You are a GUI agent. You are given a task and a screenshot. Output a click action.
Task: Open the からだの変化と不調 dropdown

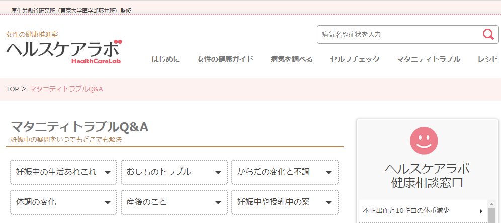[285, 172]
